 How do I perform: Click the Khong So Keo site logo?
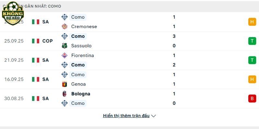click(13, 14)
